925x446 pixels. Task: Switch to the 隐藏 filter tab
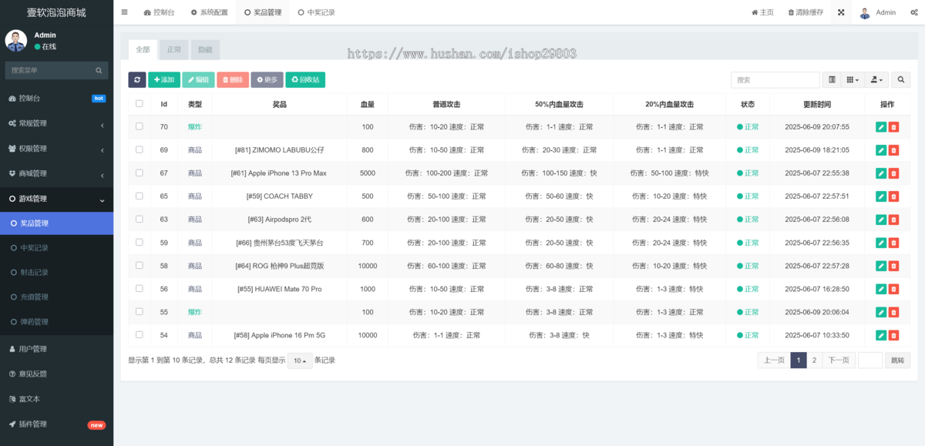click(x=205, y=49)
